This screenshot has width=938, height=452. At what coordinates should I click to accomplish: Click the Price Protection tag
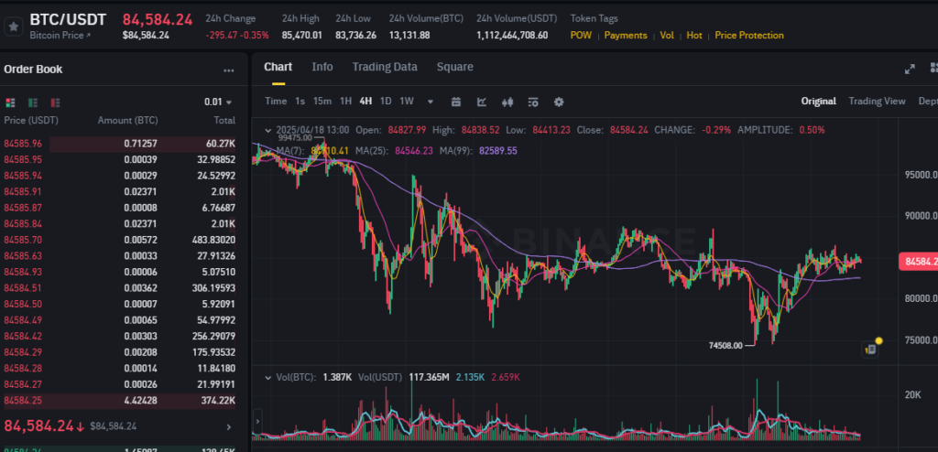[x=749, y=36]
